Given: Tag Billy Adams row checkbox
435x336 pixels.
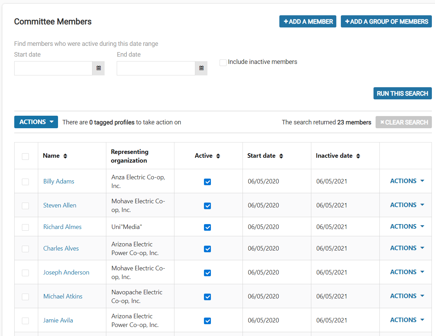Looking at the screenshot, I should 25,182.
